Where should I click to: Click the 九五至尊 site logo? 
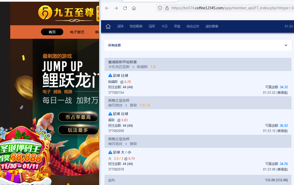(66, 12)
